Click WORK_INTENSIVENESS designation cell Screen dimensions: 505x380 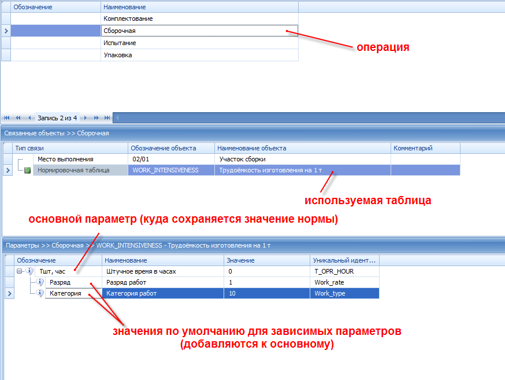coord(172,170)
